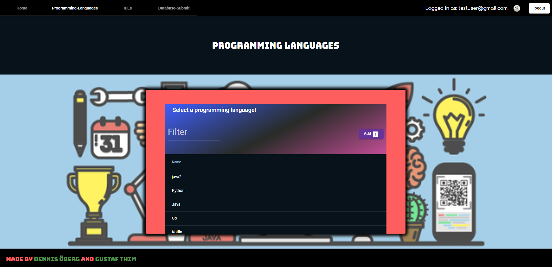Click the Add button
Screen dimensions: 552x267
tap(371, 133)
